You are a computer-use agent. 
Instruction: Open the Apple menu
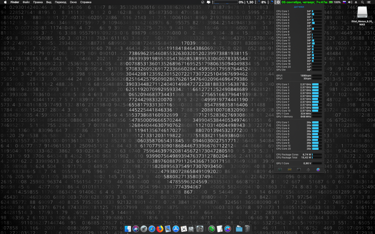click(5, 2)
